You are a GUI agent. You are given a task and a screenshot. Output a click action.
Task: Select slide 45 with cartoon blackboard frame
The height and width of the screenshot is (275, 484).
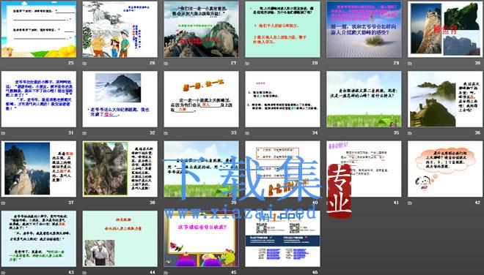click(x=201, y=238)
